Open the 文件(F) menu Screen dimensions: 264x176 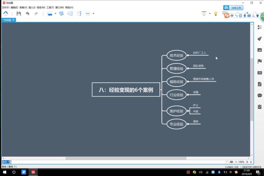[6, 7]
